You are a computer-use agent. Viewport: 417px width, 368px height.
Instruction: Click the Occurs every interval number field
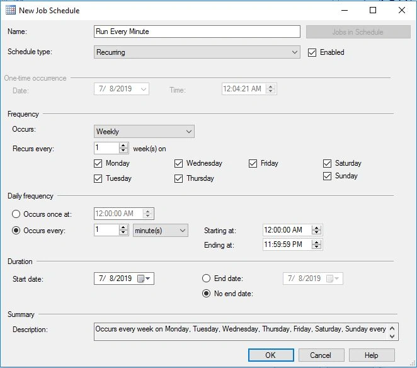point(106,230)
